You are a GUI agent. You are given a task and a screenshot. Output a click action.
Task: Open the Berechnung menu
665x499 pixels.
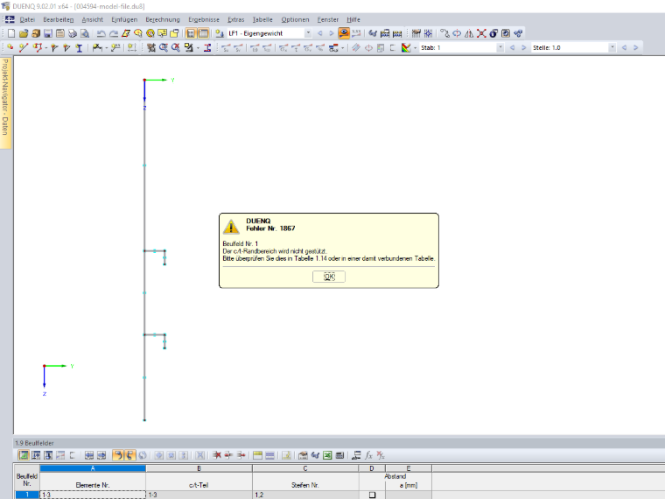163,19
